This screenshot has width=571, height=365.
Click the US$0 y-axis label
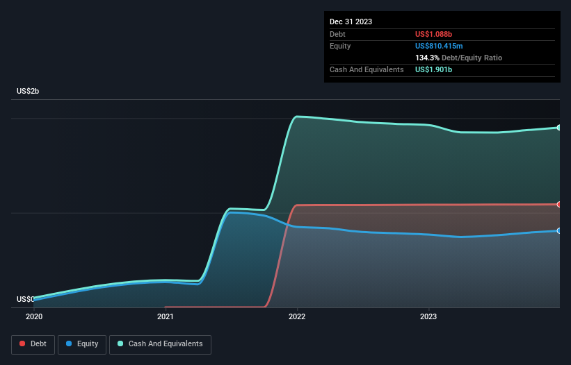click(25, 299)
